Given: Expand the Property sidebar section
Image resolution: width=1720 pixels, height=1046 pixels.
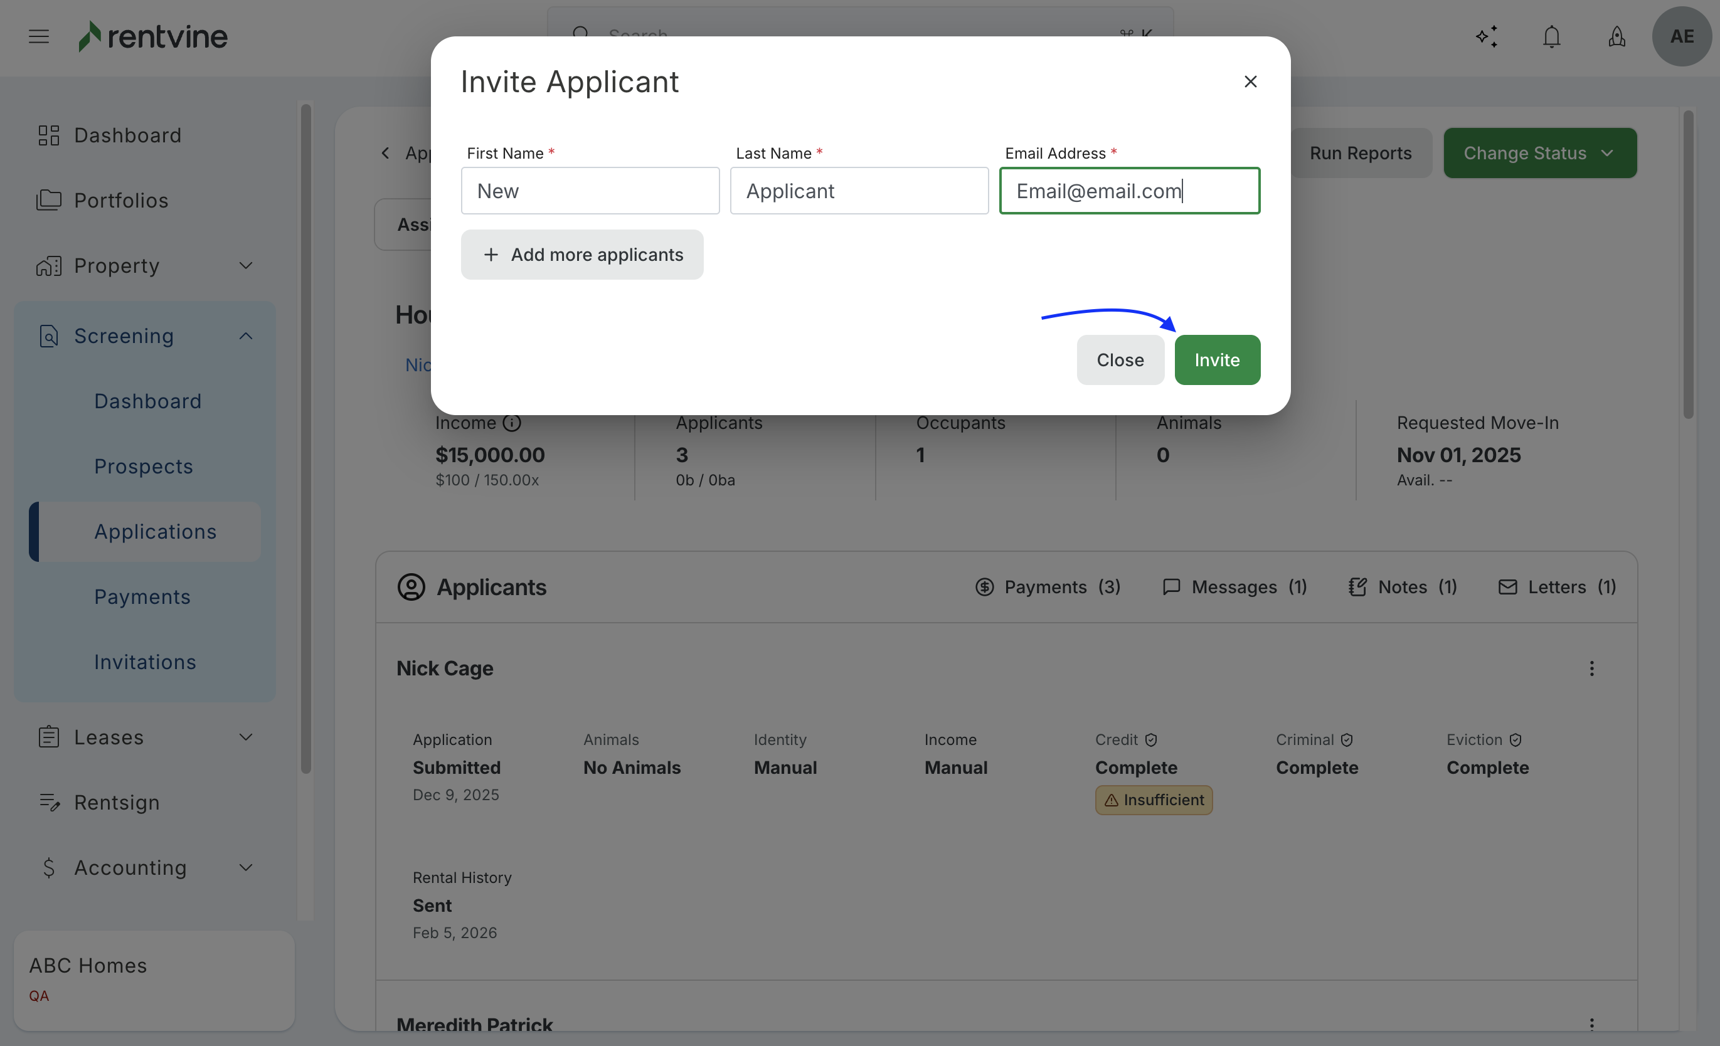Looking at the screenshot, I should (x=246, y=266).
